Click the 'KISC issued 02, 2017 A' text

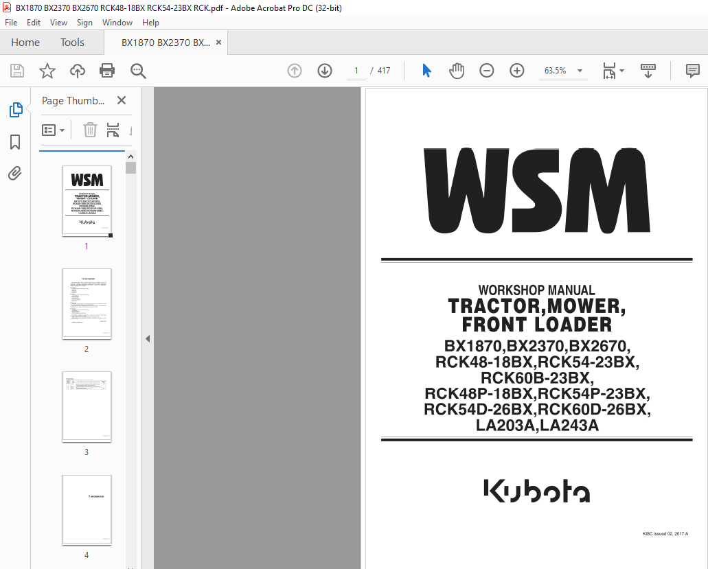[x=665, y=534]
